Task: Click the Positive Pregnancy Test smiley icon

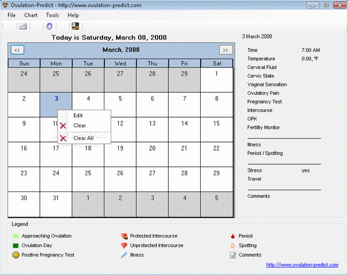Action: pos(16,255)
